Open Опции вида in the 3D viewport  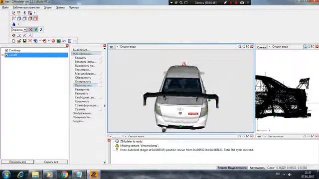[x=128, y=47]
